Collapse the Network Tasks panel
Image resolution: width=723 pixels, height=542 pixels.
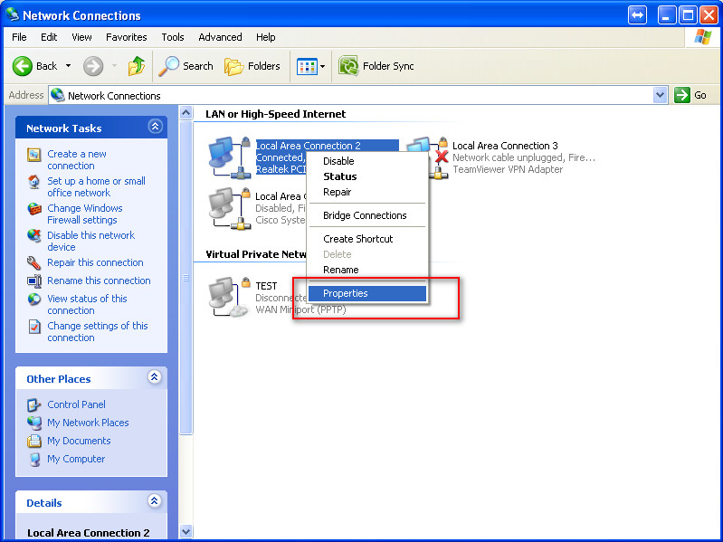(x=155, y=127)
